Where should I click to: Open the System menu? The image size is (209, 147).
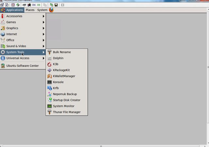pos(42,10)
